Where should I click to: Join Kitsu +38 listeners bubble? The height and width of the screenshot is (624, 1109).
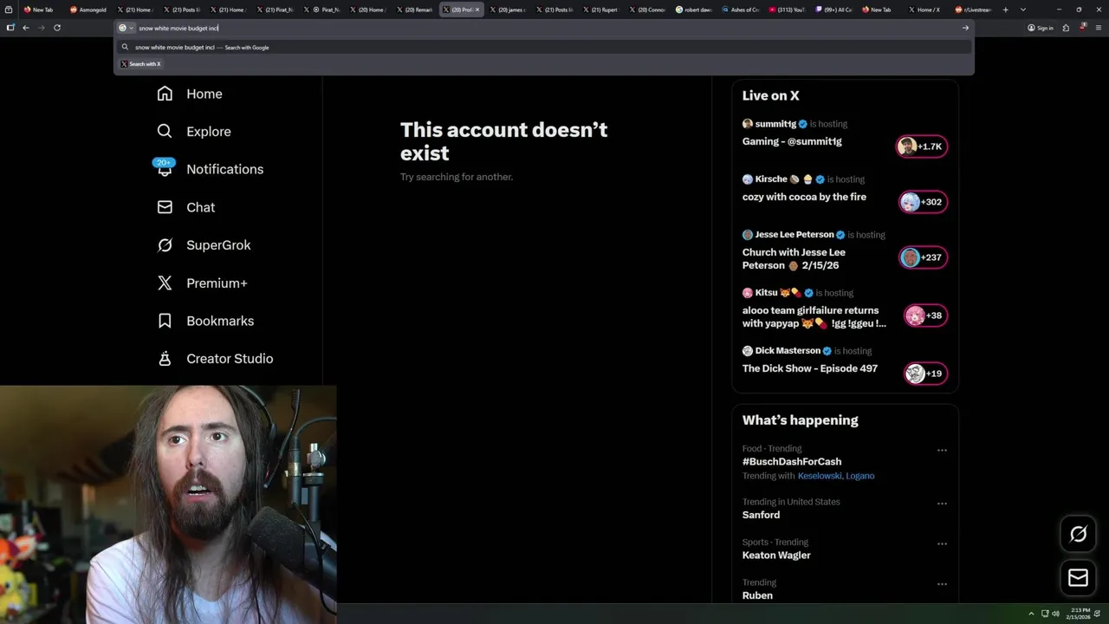pyautogui.click(x=925, y=315)
